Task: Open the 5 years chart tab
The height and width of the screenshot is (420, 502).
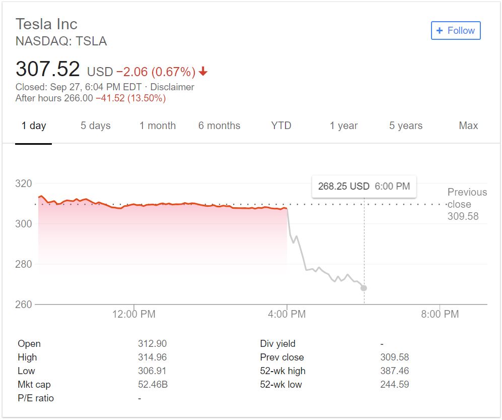Action: 406,126
